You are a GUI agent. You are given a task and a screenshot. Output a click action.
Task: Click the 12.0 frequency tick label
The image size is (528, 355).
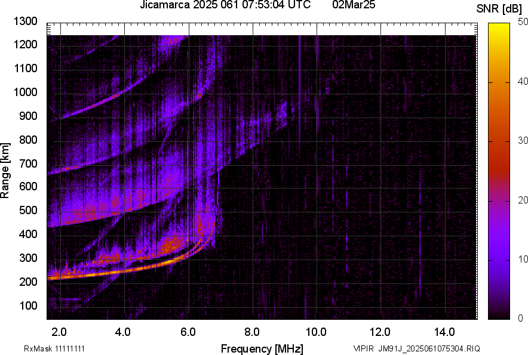tap(380, 332)
